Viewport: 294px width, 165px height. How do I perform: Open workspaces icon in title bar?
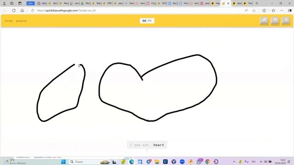point(12,3)
